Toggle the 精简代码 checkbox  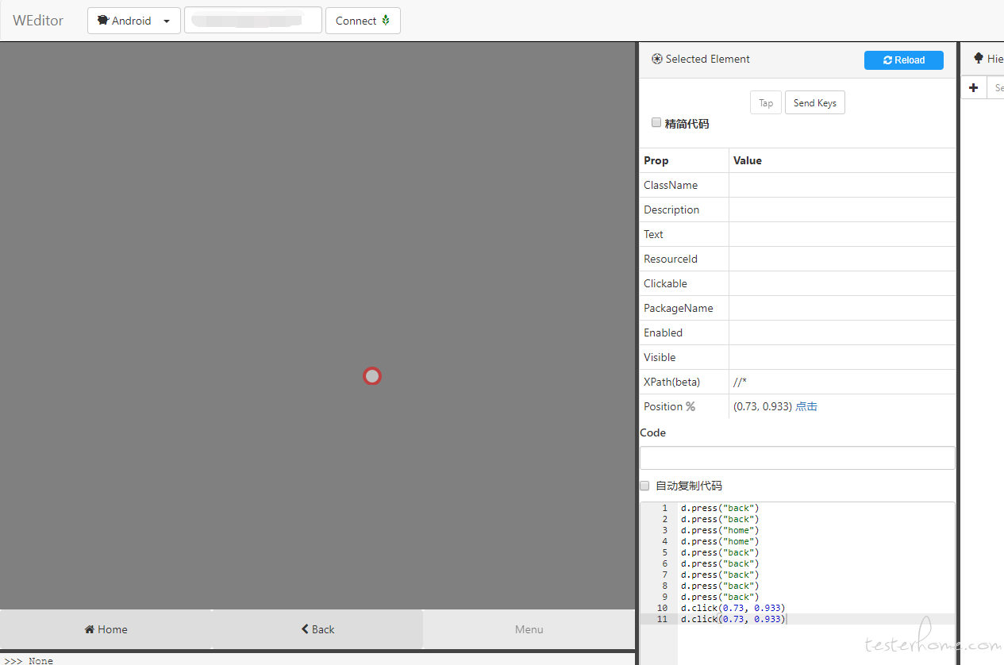656,123
